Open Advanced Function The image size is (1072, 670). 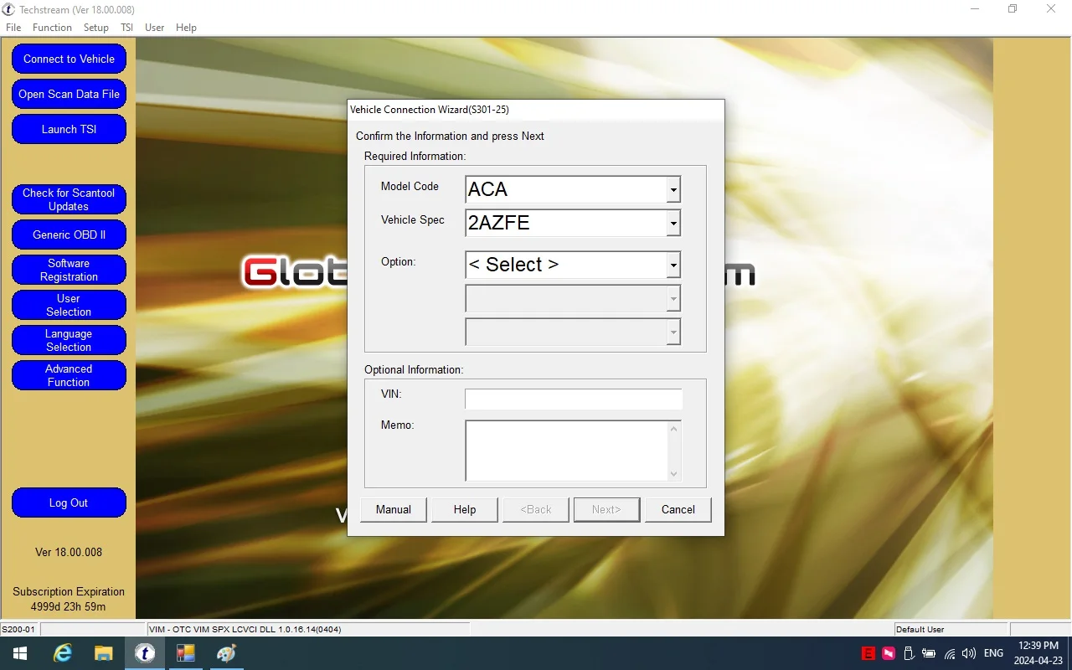point(69,375)
